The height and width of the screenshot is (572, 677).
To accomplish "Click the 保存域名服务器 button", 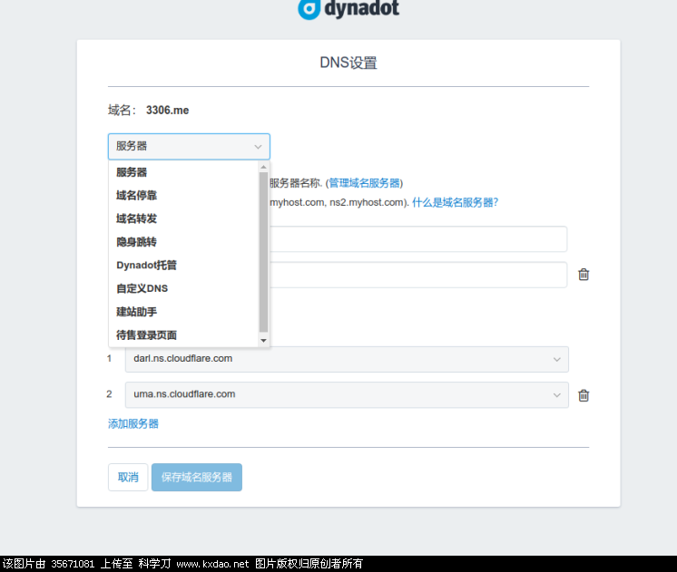I will pyautogui.click(x=196, y=477).
